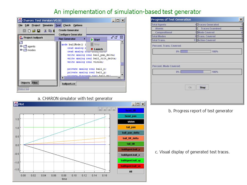Click the editor scroll up arrow
The image size is (247, 185).
coord(122,42)
